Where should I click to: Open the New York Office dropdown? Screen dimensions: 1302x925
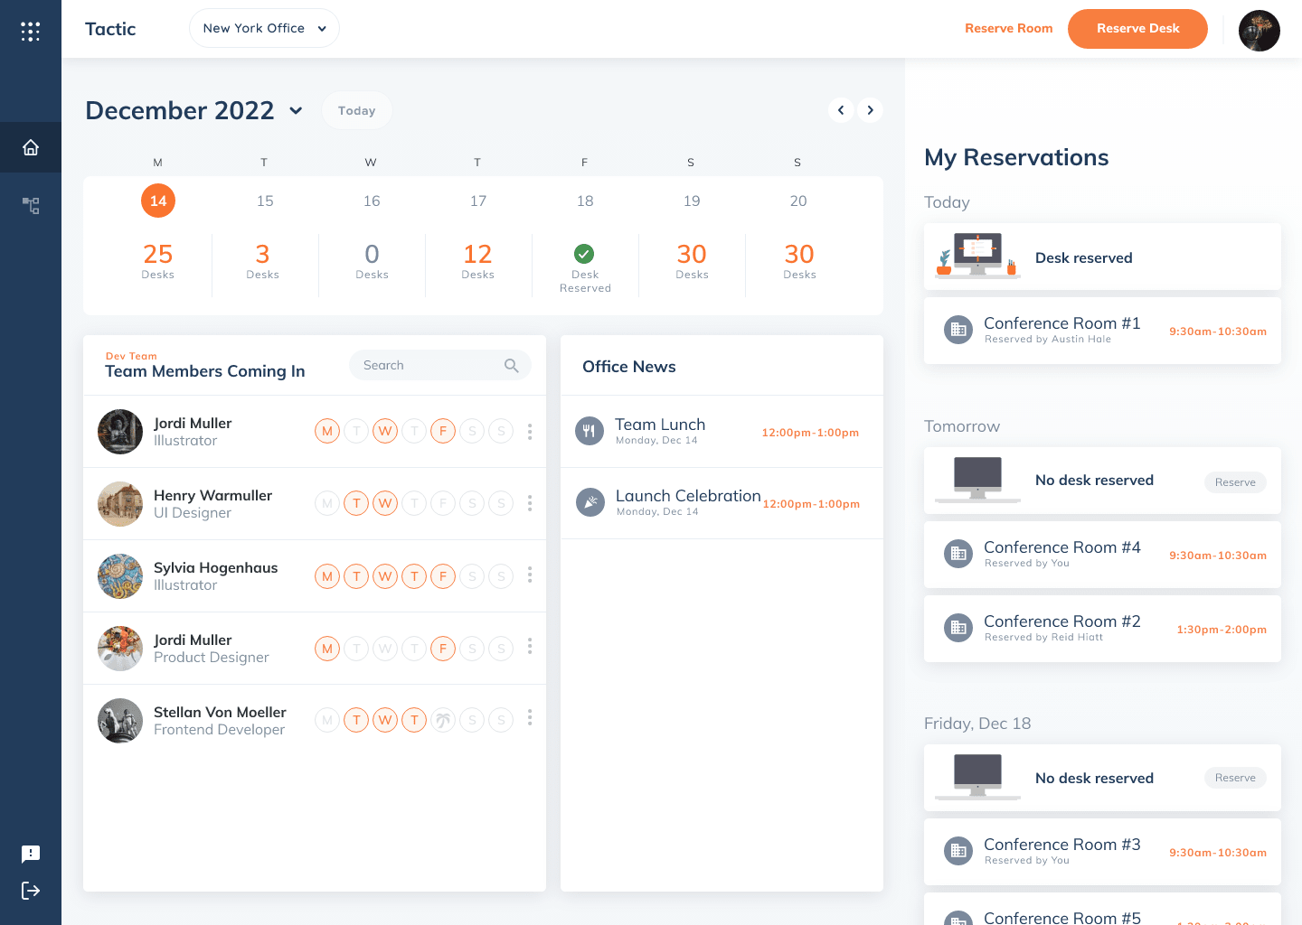click(264, 28)
